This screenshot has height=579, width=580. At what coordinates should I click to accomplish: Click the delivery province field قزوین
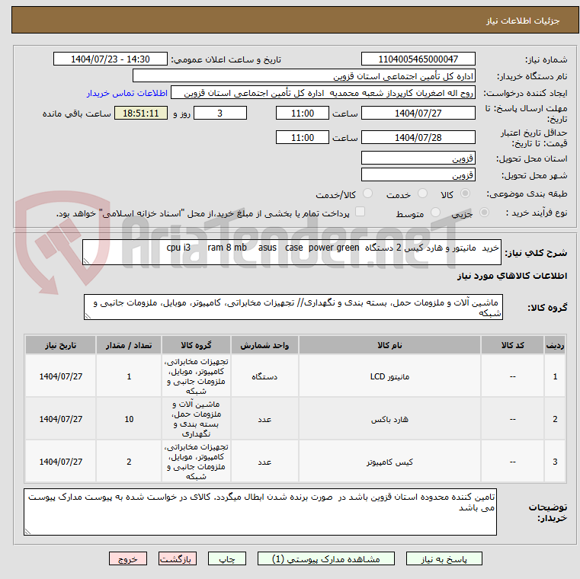point(418,158)
